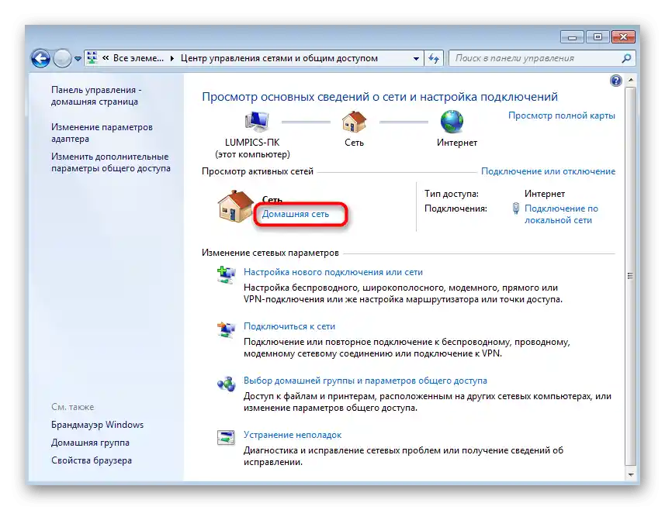Maximize the window
This screenshot has width=665, height=510.
pos(597,37)
